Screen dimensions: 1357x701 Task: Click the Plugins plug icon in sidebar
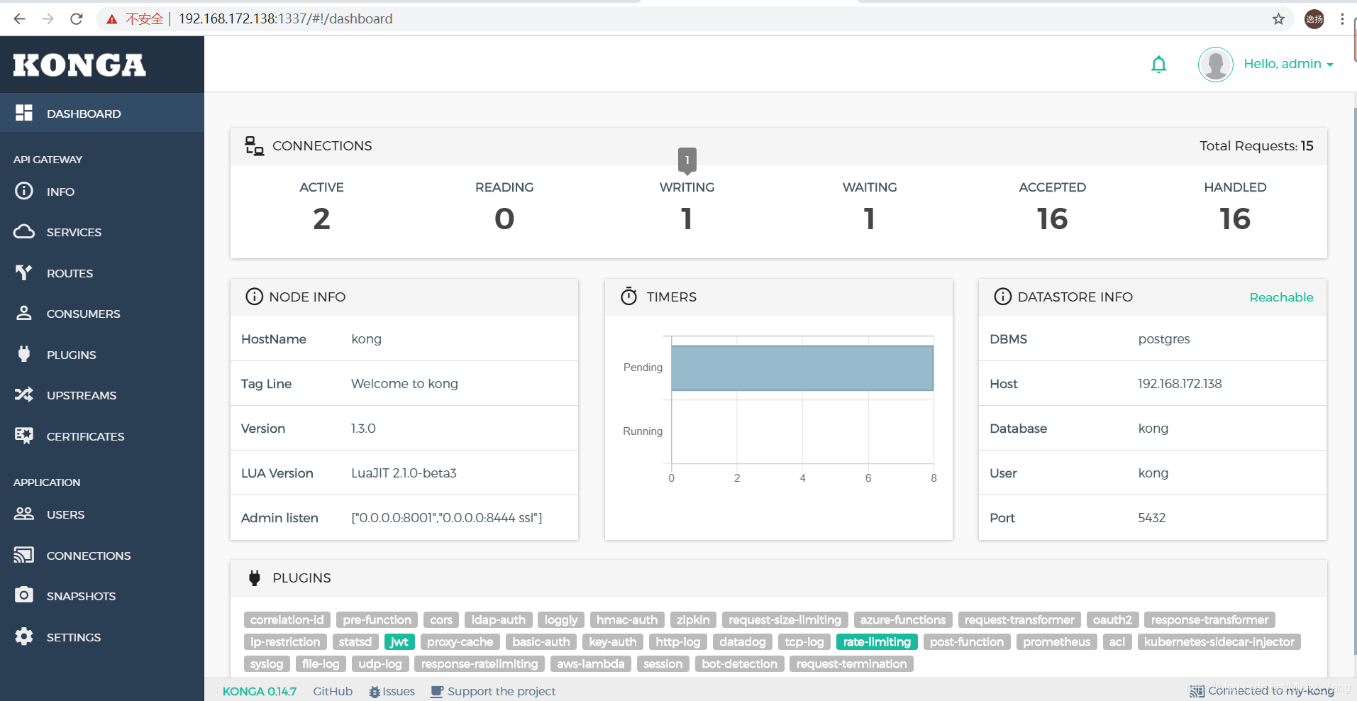24,354
